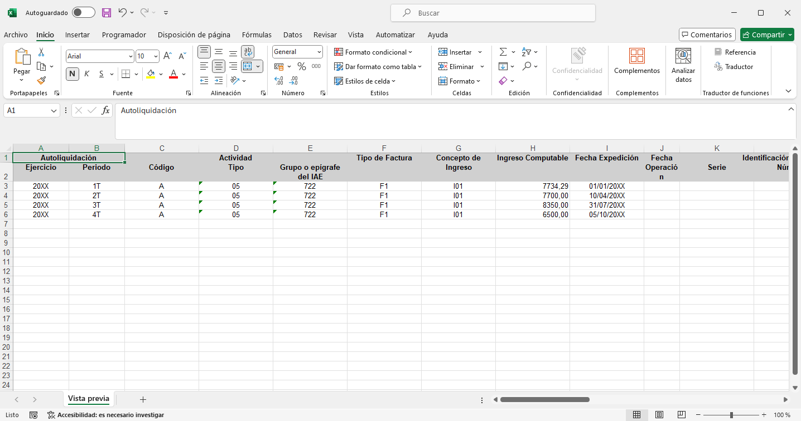Click the Cut scissors icon
The image size is (801, 421).
(x=41, y=52)
